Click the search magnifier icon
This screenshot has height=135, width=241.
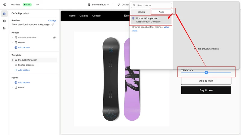point(134,5)
